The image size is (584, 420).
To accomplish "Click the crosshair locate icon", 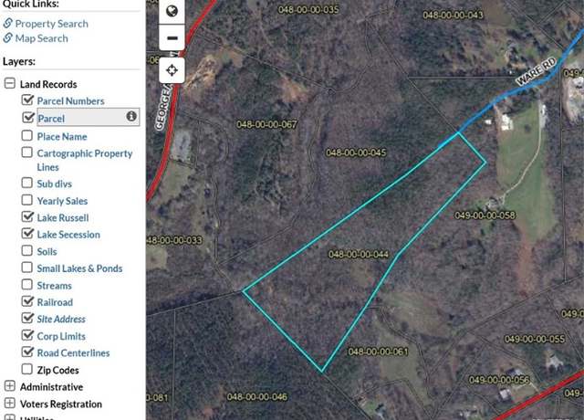I will coord(172,70).
